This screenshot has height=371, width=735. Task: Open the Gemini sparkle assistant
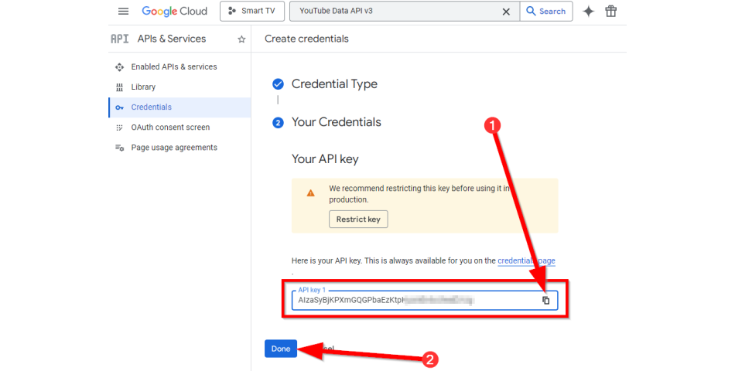[x=589, y=12]
